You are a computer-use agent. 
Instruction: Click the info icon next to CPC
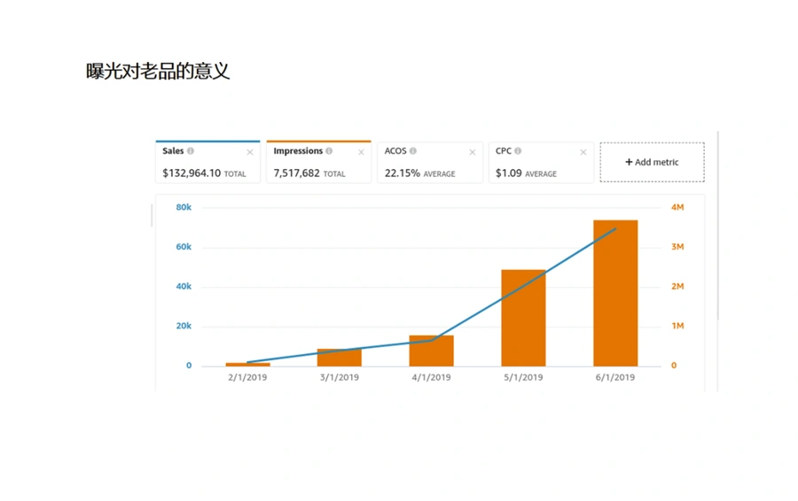click(x=518, y=150)
